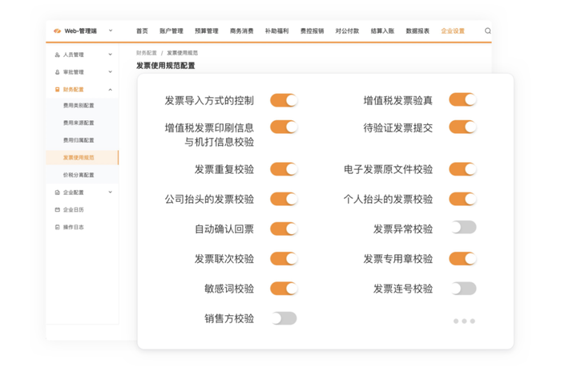Disable the 发票导入方式的控制 toggle
Viewport: 561px width, 368px height.
pyautogui.click(x=284, y=100)
